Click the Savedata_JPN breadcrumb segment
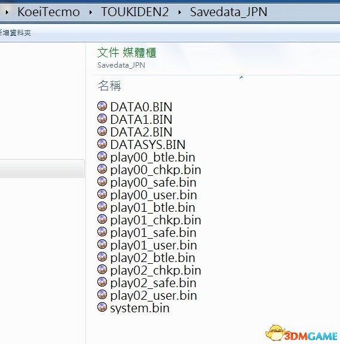 point(228,12)
